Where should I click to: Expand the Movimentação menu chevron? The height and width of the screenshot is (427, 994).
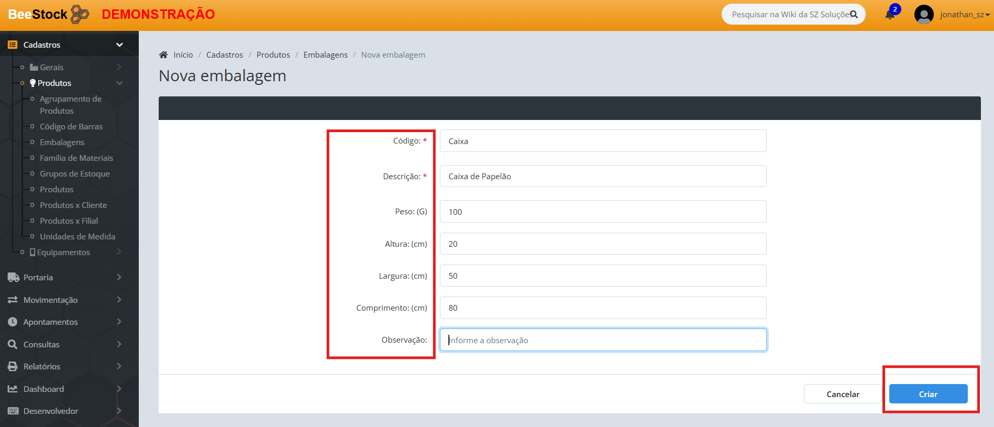(x=119, y=300)
